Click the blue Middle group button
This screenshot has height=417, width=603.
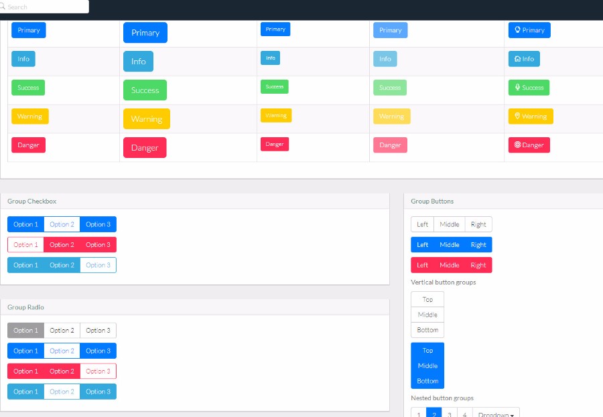point(449,245)
